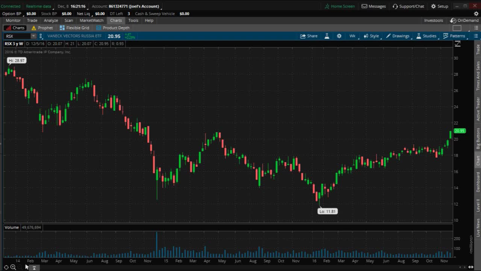Select the Flexible Grid sub-tab
The image size is (481, 271).
(74, 28)
